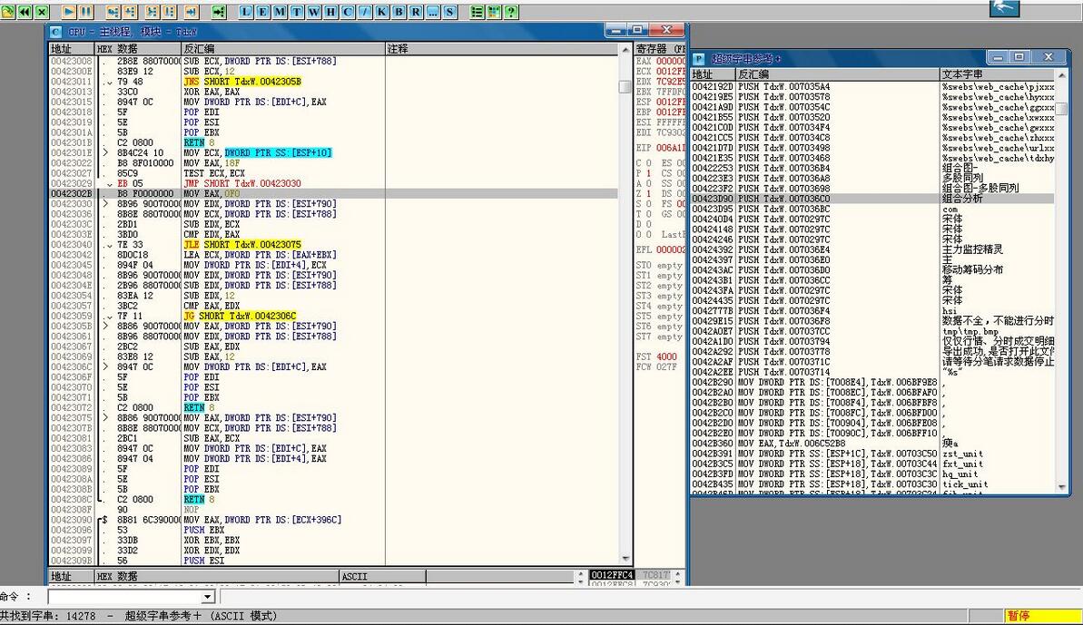Show Executable modules via the E button

263,12
